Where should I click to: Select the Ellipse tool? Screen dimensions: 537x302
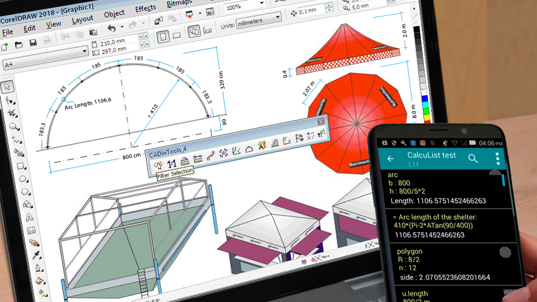[x=23, y=179]
